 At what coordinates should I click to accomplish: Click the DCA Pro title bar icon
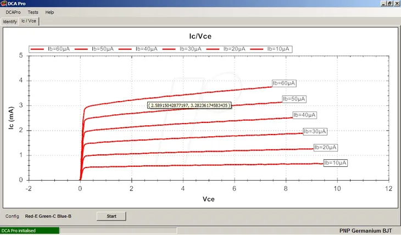pyautogui.click(x=4, y=3)
